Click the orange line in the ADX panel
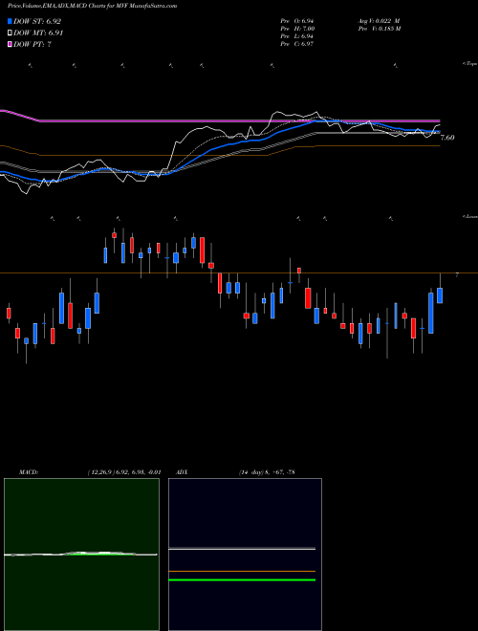 [242, 571]
